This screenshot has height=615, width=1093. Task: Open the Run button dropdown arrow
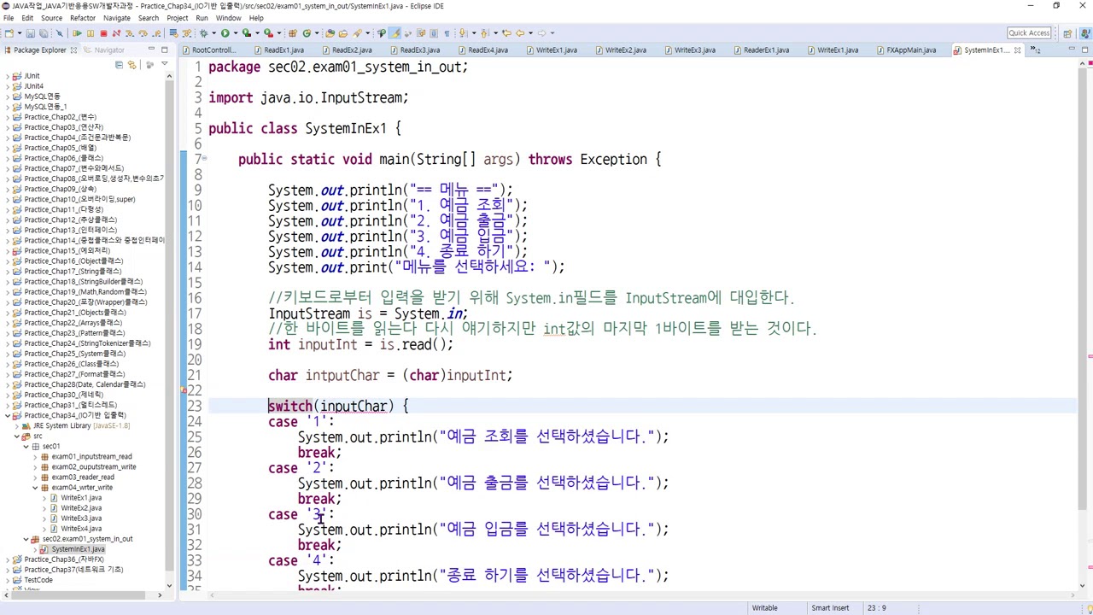click(x=235, y=33)
